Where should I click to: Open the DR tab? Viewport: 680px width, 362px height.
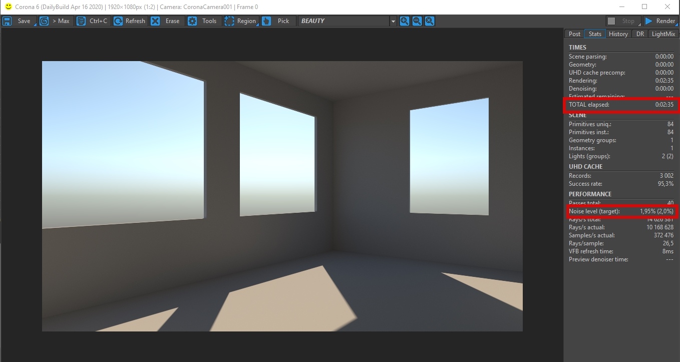pos(640,34)
